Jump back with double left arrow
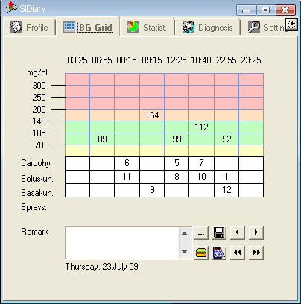Image resolution: width=301 pixels, height=304 pixels. pos(238,253)
